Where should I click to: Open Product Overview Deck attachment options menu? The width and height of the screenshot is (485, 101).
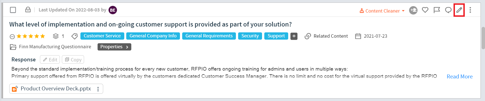pyautogui.click(x=98, y=89)
